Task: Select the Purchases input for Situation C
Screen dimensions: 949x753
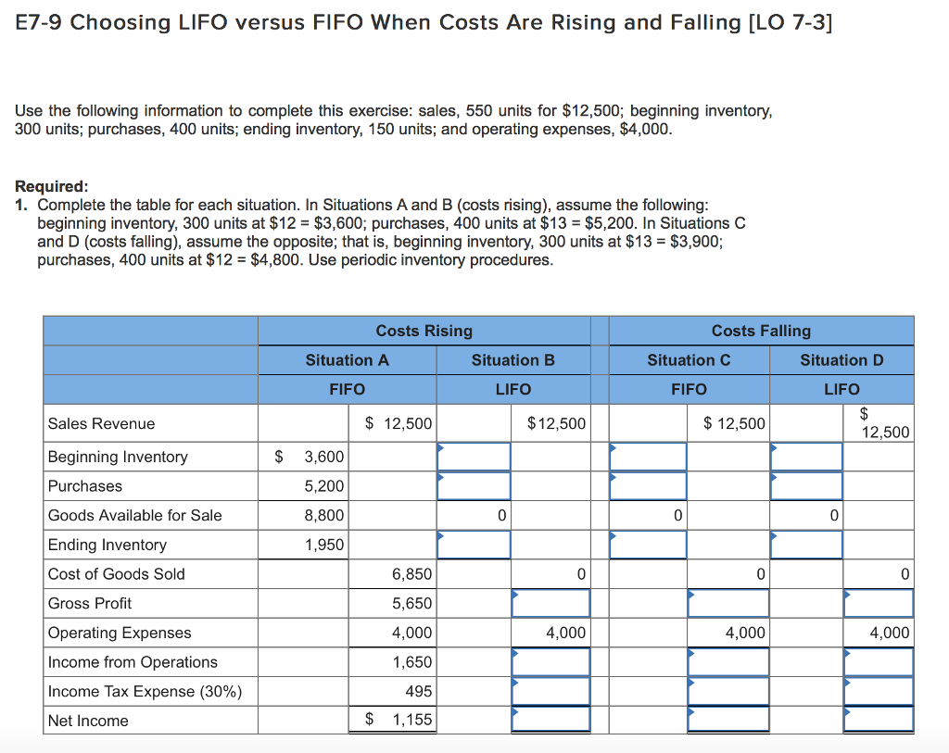Action: (x=648, y=485)
